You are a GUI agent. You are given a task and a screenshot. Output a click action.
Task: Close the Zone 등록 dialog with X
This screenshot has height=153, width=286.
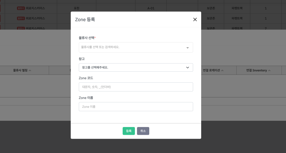coord(195,19)
